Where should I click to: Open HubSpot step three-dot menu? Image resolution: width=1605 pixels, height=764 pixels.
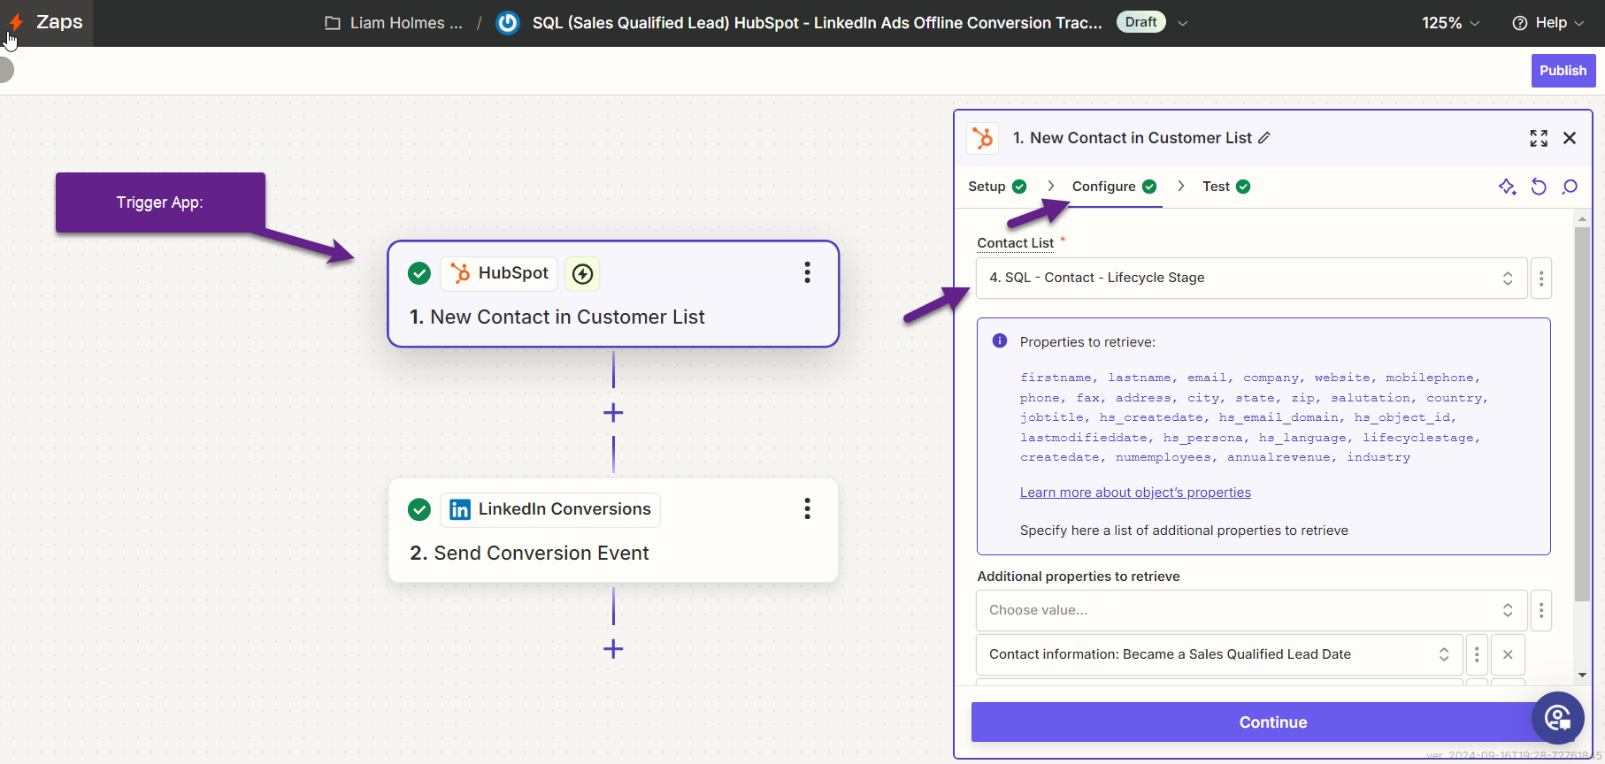[807, 272]
